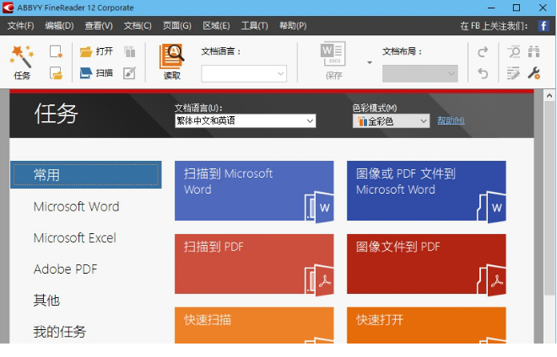The height and width of the screenshot is (357, 557).
Task: Open the 帮助(H) link
Action: click(451, 120)
